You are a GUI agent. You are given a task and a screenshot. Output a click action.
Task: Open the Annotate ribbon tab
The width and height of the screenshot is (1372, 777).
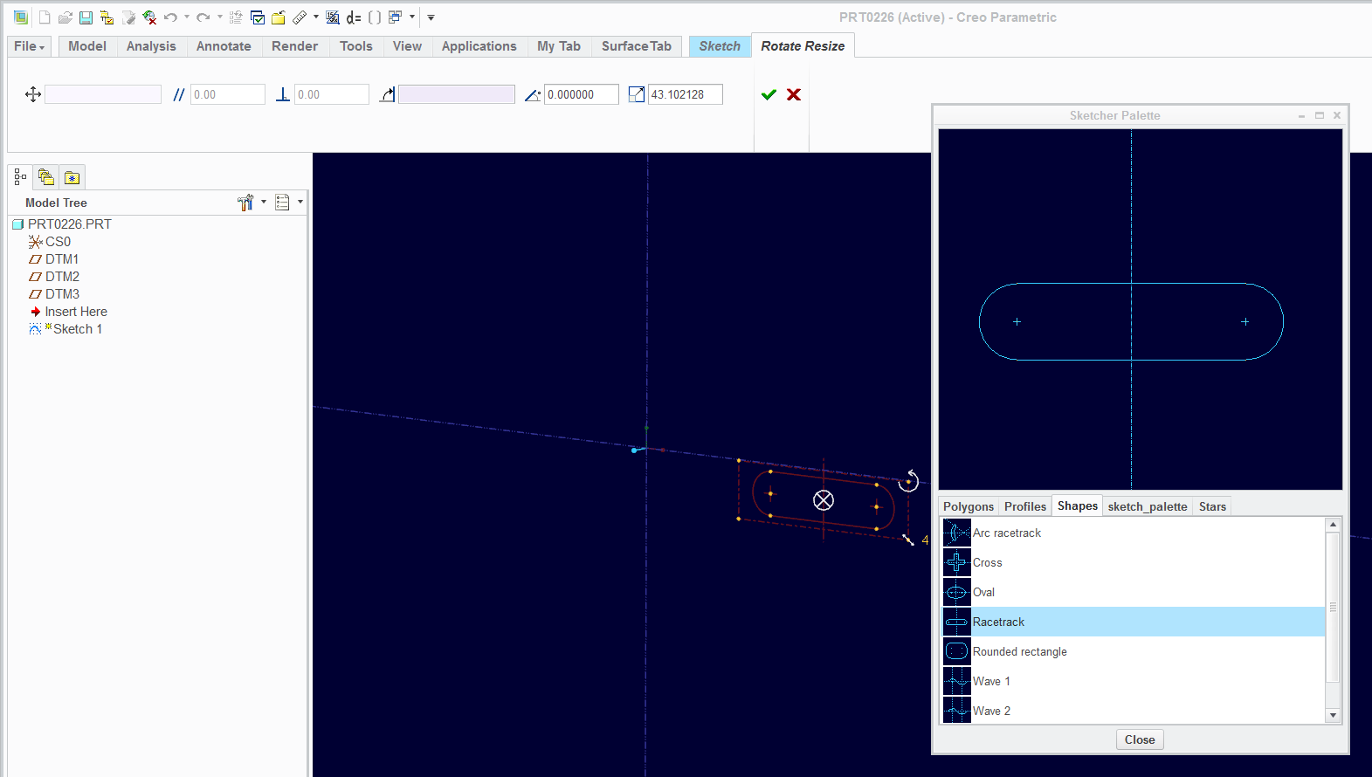[x=224, y=46]
